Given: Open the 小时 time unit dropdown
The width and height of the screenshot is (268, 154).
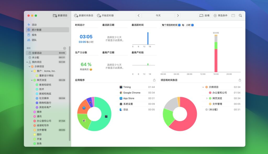Looking at the screenshot, I should (x=192, y=24).
